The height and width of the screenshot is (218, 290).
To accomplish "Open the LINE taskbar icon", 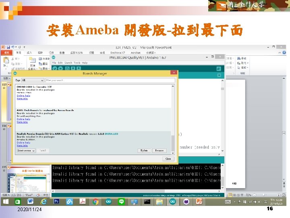I will [x=121, y=201].
